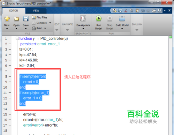The width and height of the screenshot is (174, 135).
Task: Expand the Save dropdown arrow
Action: point(26,29)
